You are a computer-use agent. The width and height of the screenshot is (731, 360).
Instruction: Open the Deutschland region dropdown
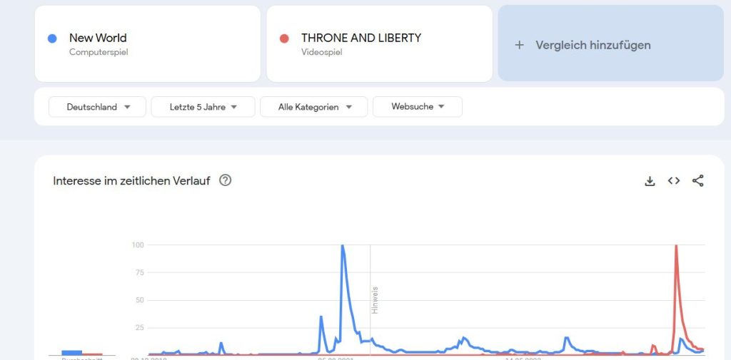pyautogui.click(x=98, y=107)
